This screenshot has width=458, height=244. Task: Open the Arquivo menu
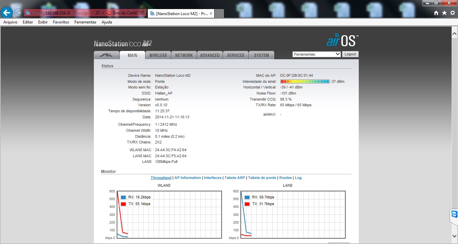click(10, 22)
